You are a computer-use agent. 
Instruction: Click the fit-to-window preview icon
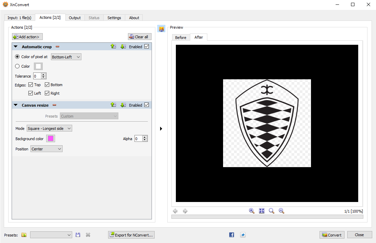pyautogui.click(x=262, y=211)
